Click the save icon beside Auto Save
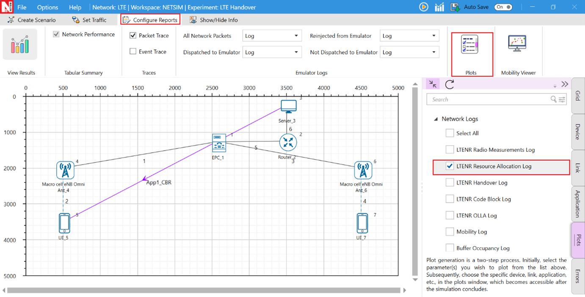 [455, 7]
